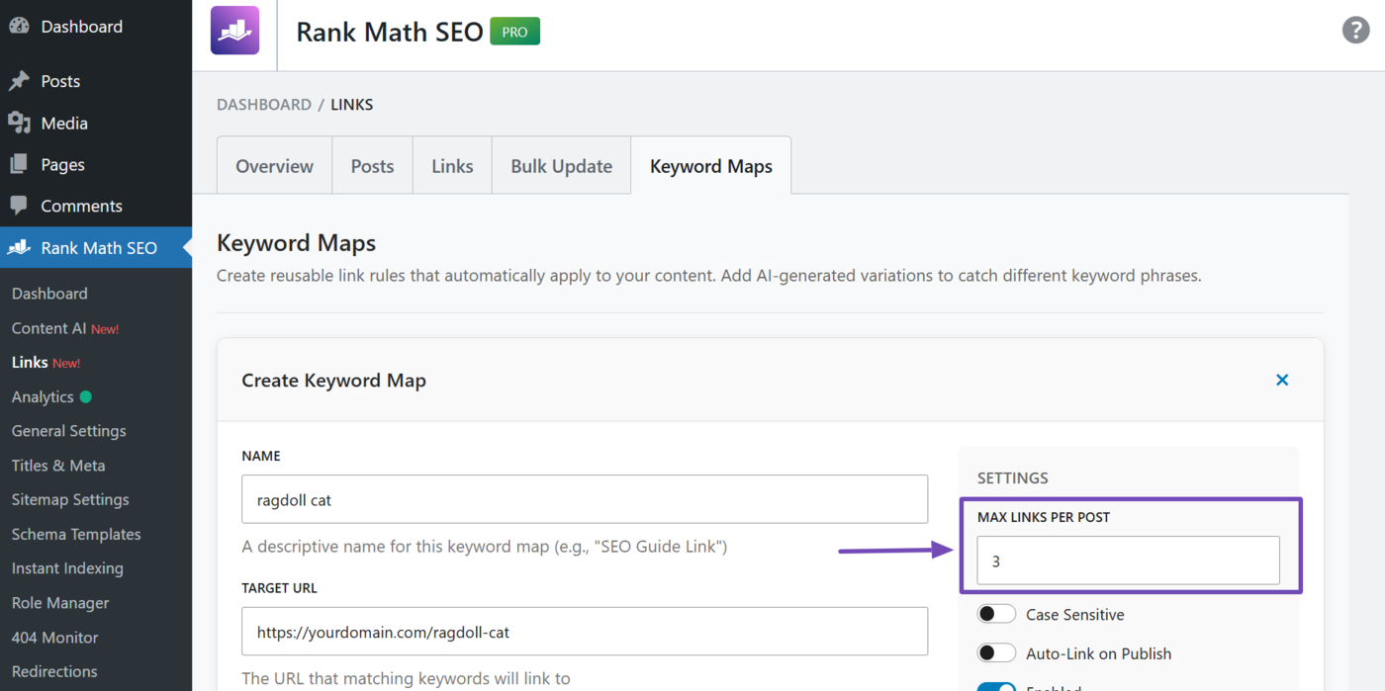Open Comments via the speech bubble icon
The width and height of the screenshot is (1385, 691).
click(x=19, y=206)
